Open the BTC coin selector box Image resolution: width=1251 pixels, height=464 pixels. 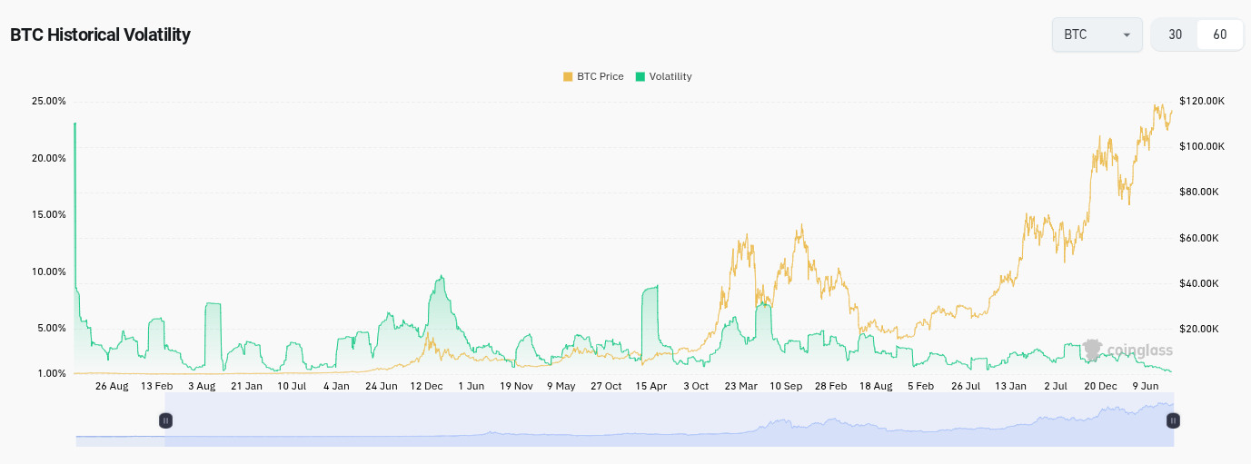coord(1096,35)
